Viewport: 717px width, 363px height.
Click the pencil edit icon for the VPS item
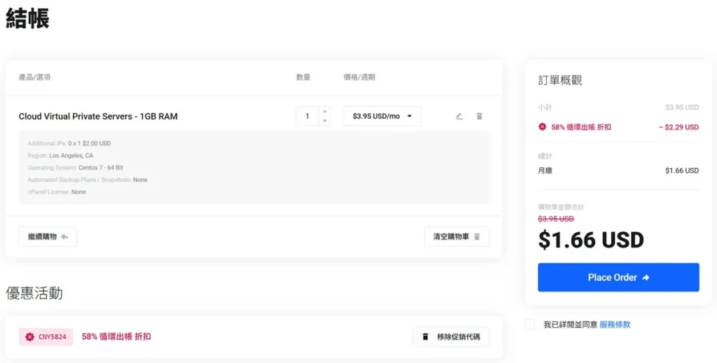[x=459, y=116]
